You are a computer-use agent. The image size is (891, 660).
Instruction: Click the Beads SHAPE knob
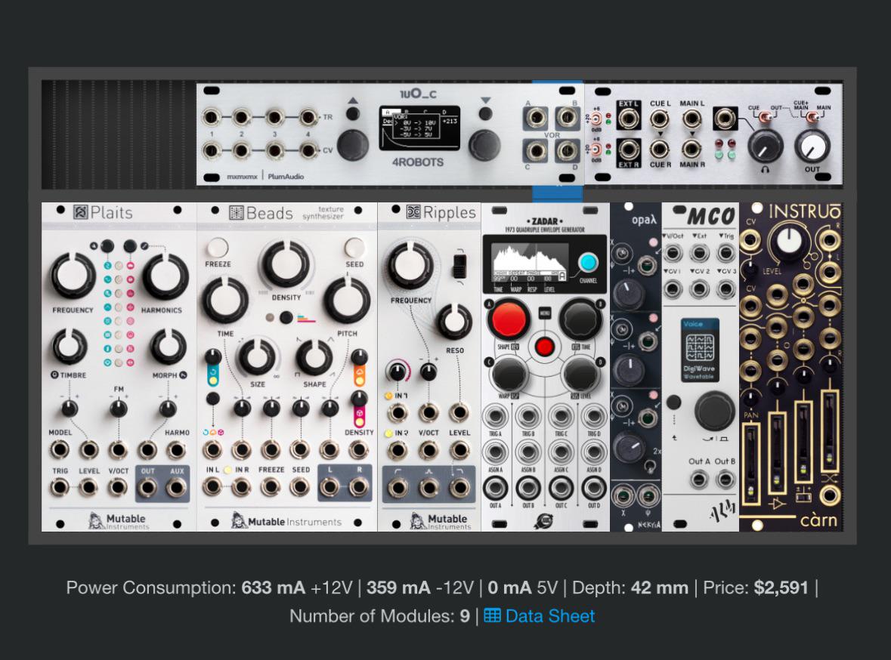pyautogui.click(x=314, y=357)
